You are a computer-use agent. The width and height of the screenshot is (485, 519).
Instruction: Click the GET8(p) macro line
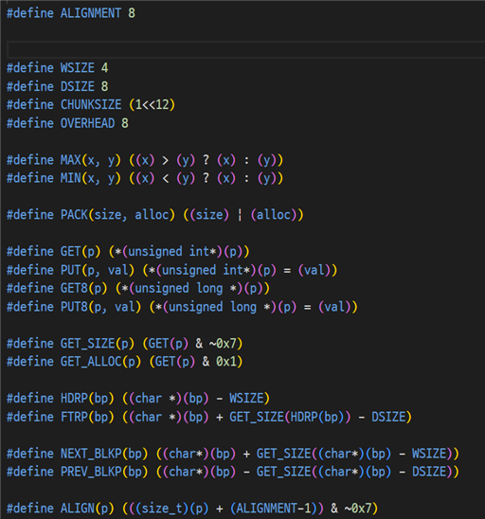pos(138,289)
